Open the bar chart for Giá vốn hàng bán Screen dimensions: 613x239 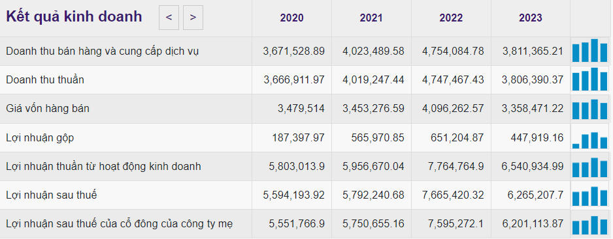pyautogui.click(x=590, y=108)
